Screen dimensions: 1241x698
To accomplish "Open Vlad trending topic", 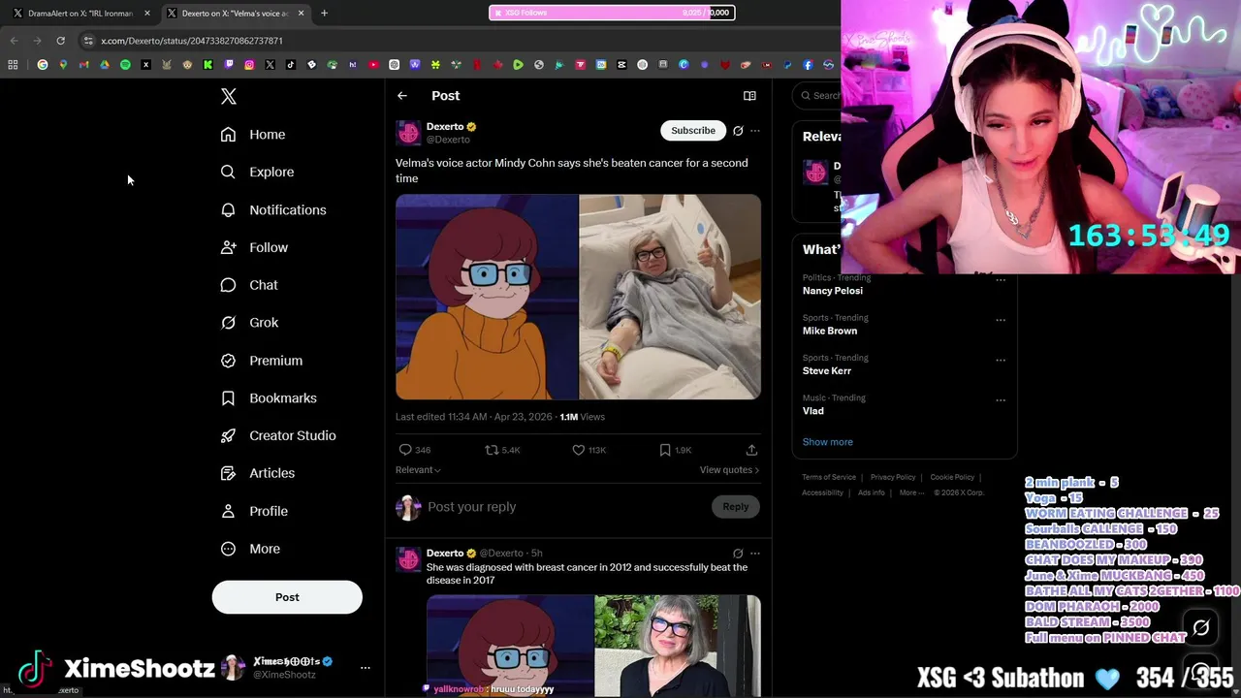I will point(813,411).
